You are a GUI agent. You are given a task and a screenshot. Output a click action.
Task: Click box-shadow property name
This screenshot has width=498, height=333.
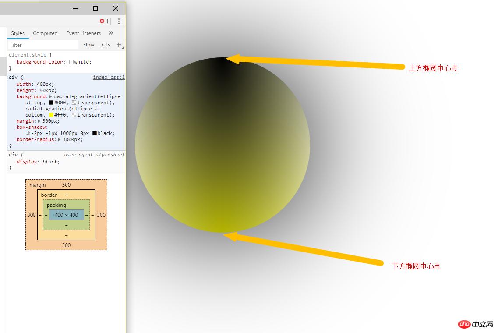(32, 127)
